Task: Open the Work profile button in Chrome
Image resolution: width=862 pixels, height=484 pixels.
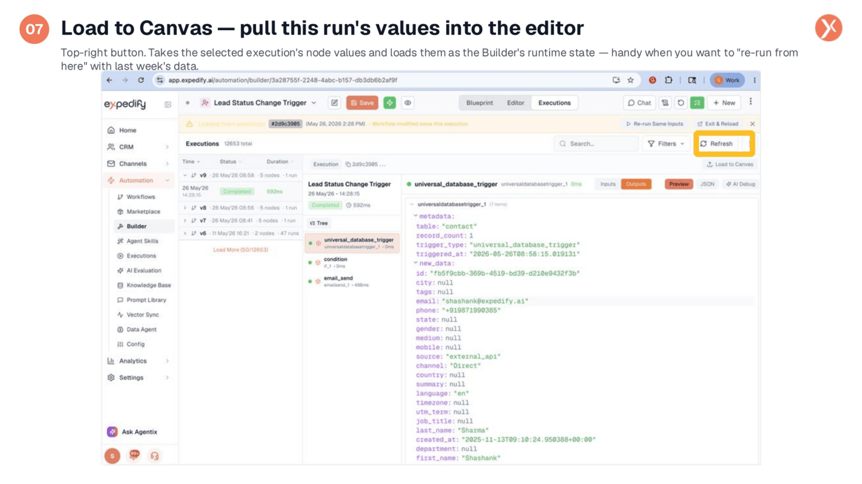Action: [727, 80]
